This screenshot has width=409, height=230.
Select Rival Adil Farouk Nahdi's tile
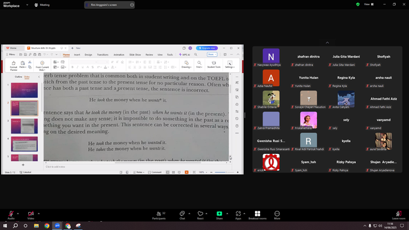pyautogui.click(x=309, y=141)
